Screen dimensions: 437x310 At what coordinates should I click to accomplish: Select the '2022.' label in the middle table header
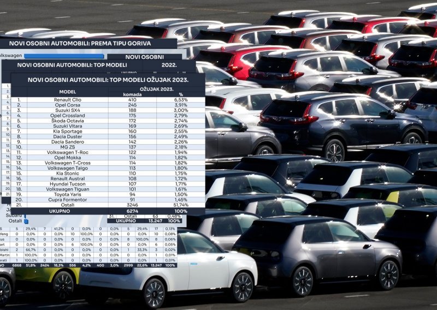(169, 65)
